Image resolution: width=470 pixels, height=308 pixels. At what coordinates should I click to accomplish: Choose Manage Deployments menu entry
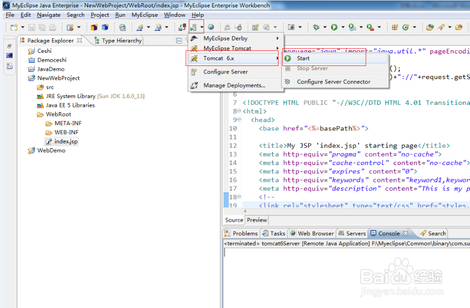point(236,85)
